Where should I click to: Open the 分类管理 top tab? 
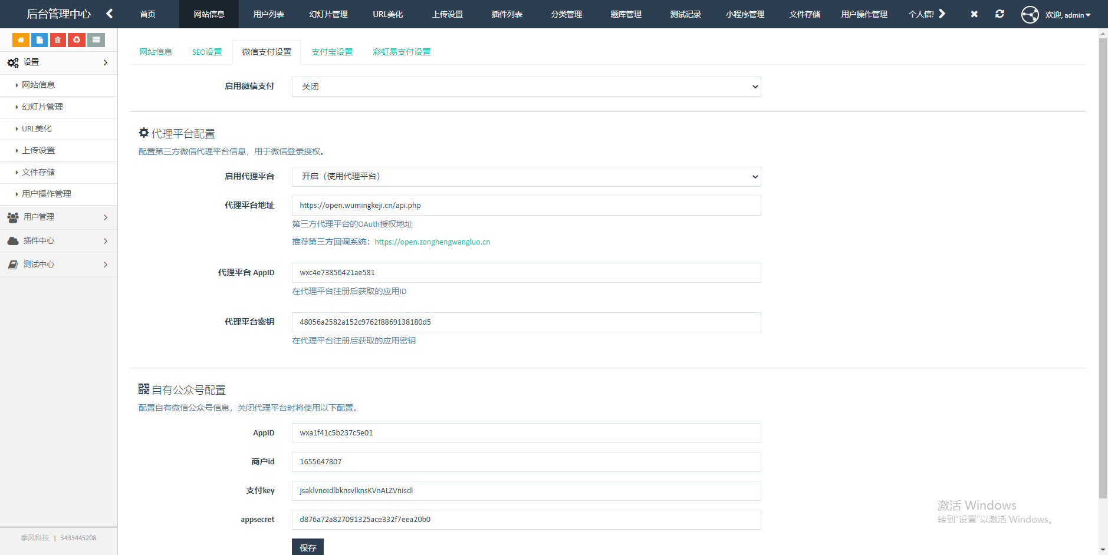pyautogui.click(x=566, y=14)
